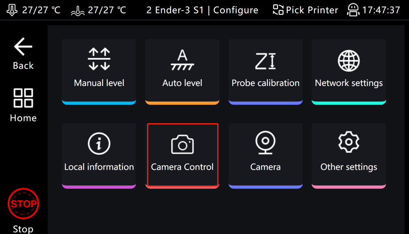The height and width of the screenshot is (234, 409).
Task: Open Network settings globe icon
Action: pos(349,61)
